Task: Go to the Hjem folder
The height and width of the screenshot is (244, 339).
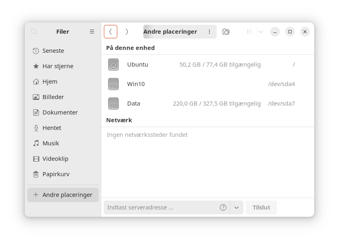Action: click(50, 82)
